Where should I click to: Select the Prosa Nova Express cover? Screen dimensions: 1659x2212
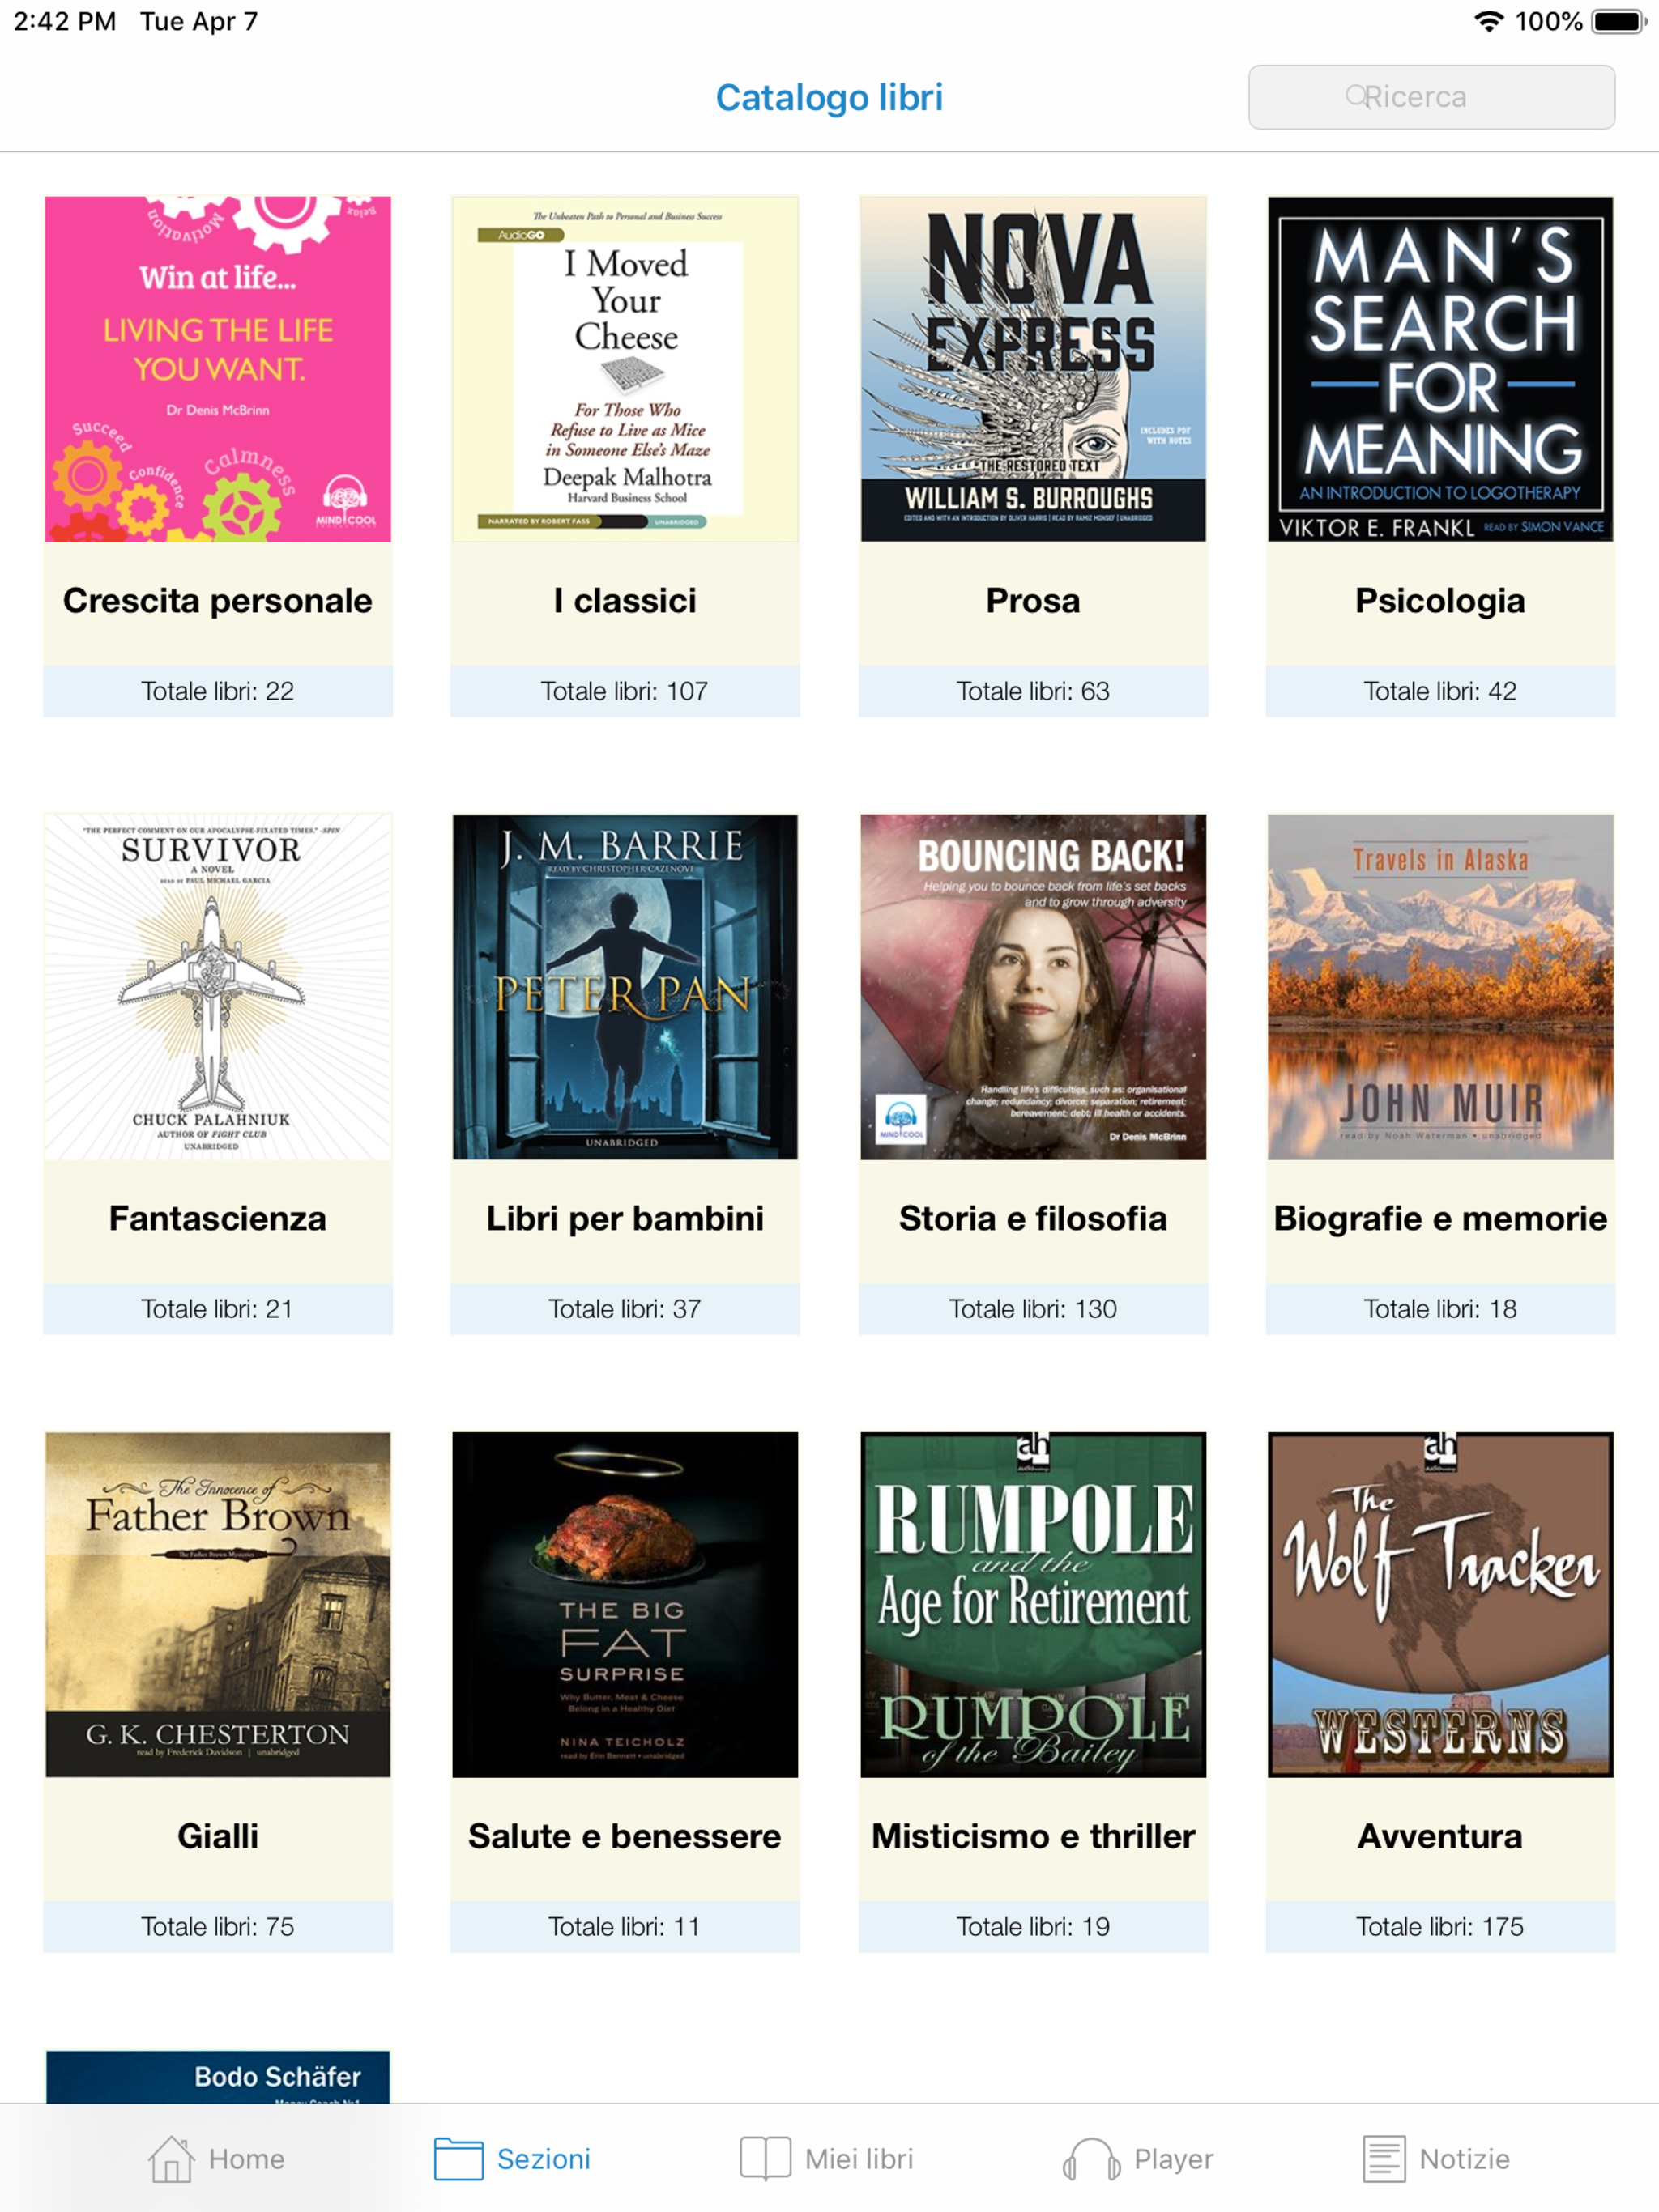pos(1033,369)
